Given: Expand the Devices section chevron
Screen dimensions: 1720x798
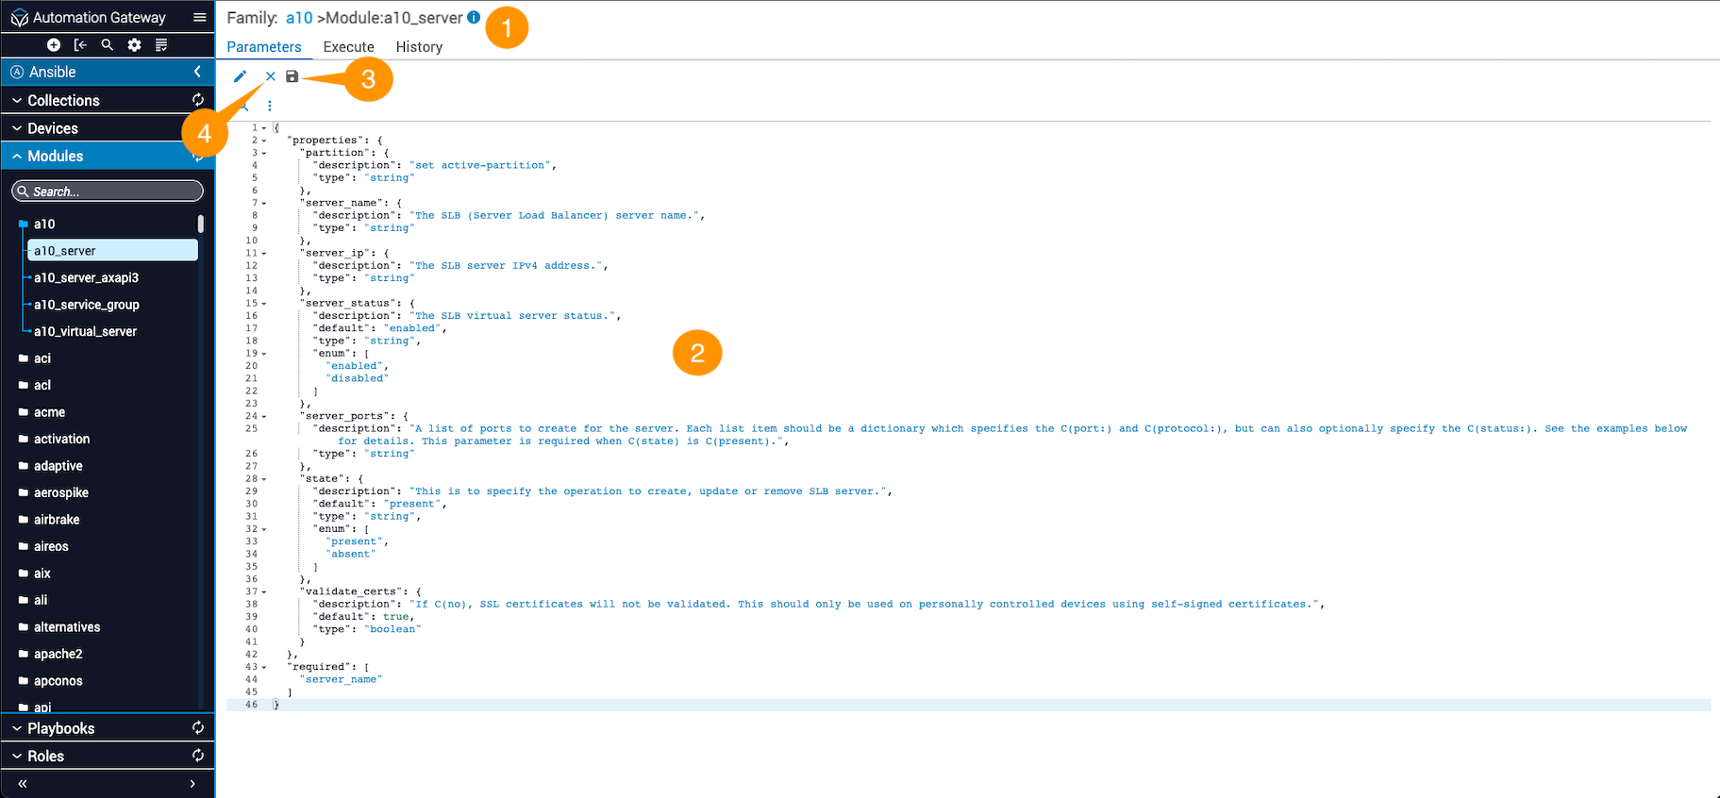Looking at the screenshot, I should click(17, 128).
